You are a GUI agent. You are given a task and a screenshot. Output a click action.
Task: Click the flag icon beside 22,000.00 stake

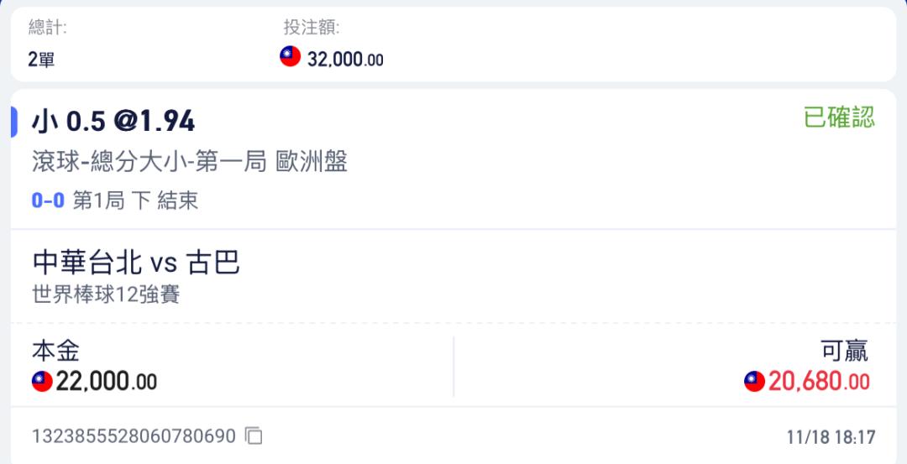tap(42, 382)
